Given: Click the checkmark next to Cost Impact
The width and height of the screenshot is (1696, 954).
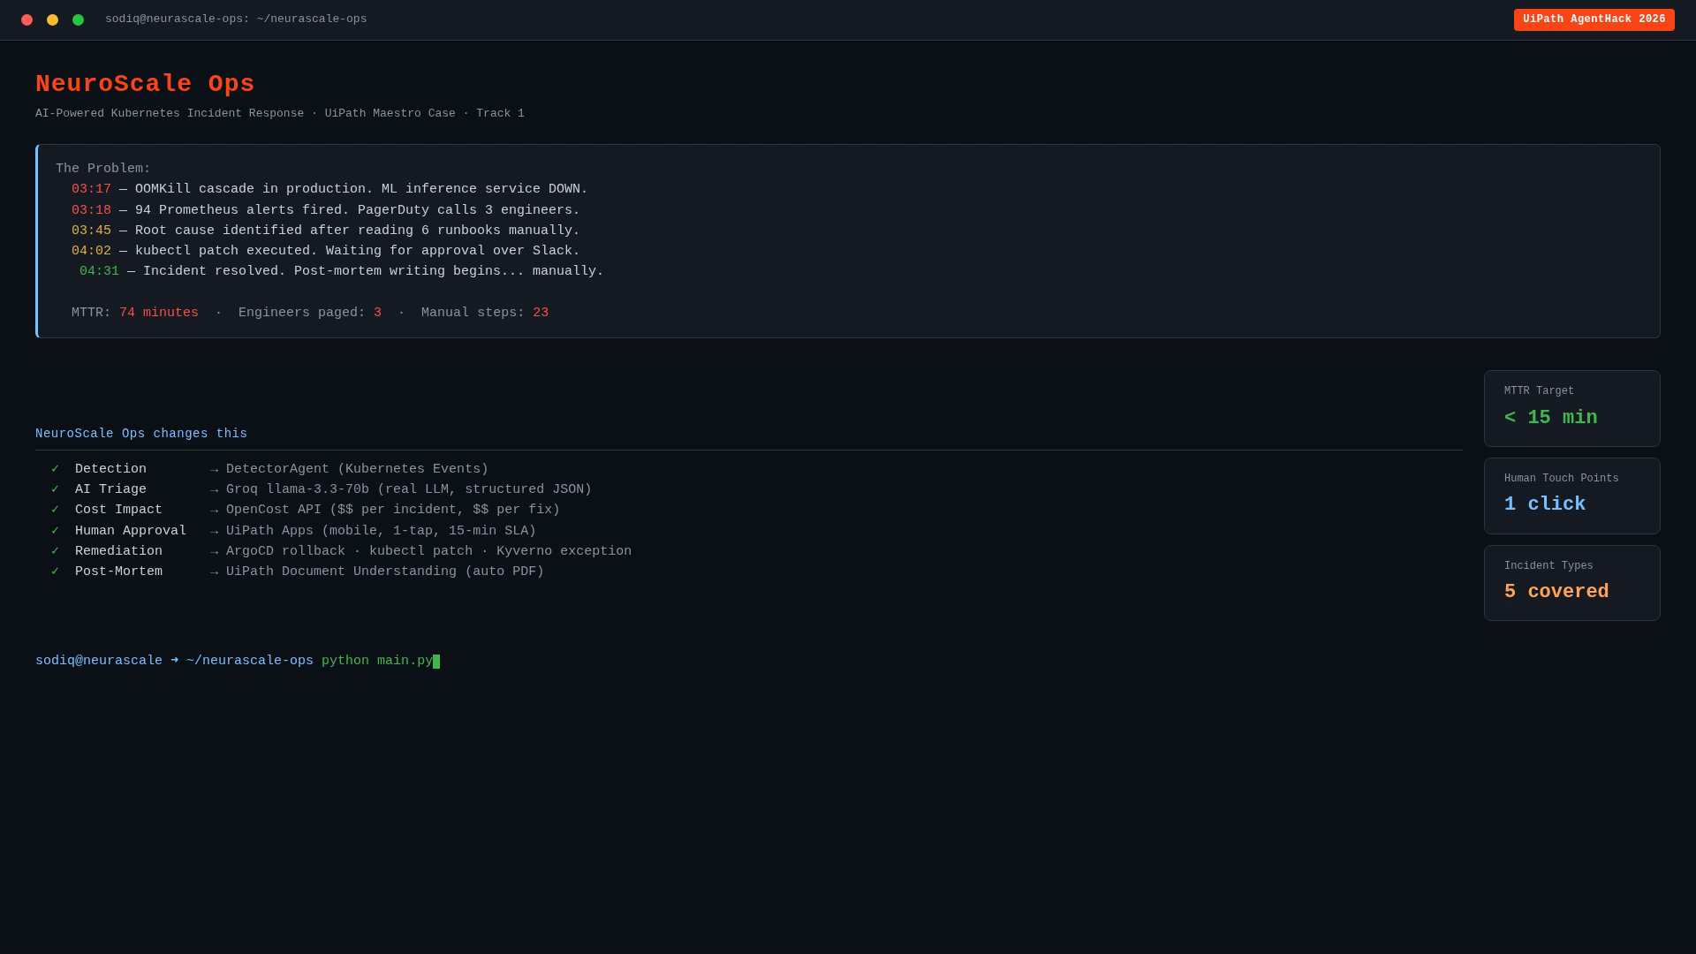Looking at the screenshot, I should (x=55, y=510).
